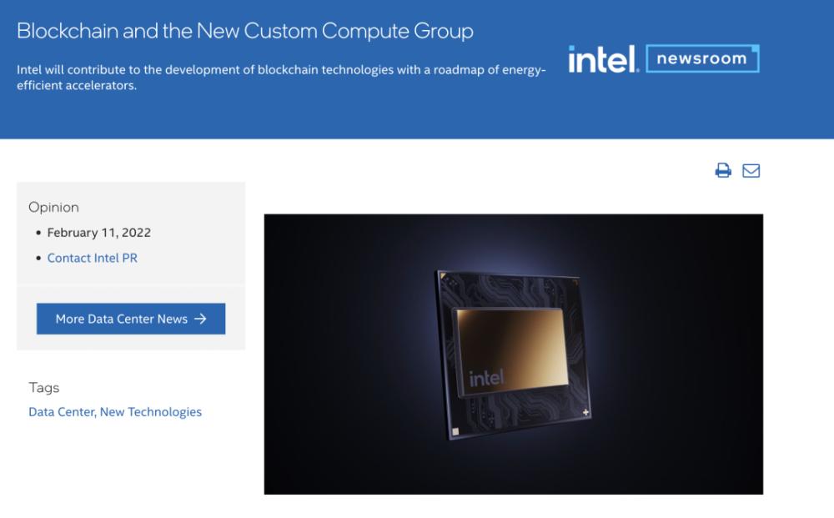Viewport: 834px width, 518px height.
Task: Click the arrow icon in More Data Center News
Action: pos(200,319)
